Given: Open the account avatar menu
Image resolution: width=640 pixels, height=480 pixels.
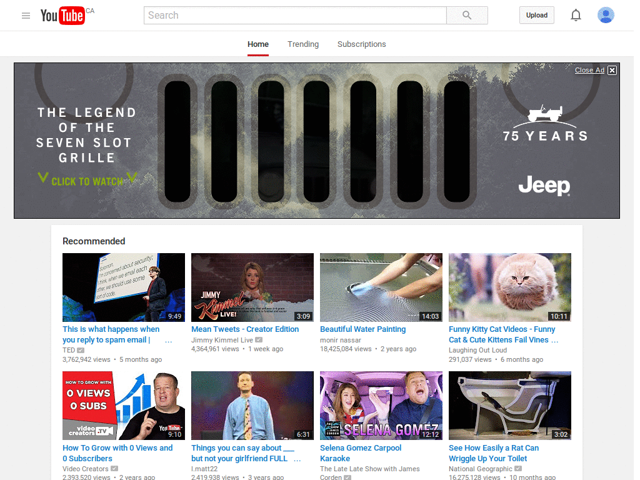Looking at the screenshot, I should 606,15.
